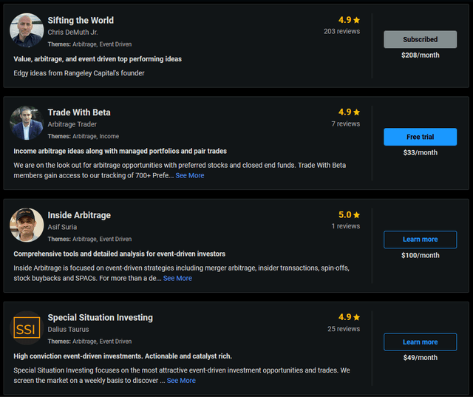This screenshot has height=397, width=473.
Task: Click star icon beside Trade With Beta rating
Action: click(357, 112)
